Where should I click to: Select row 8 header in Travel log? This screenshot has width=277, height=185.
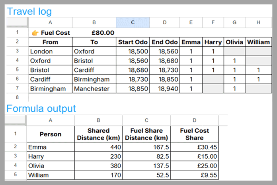coord(18,97)
